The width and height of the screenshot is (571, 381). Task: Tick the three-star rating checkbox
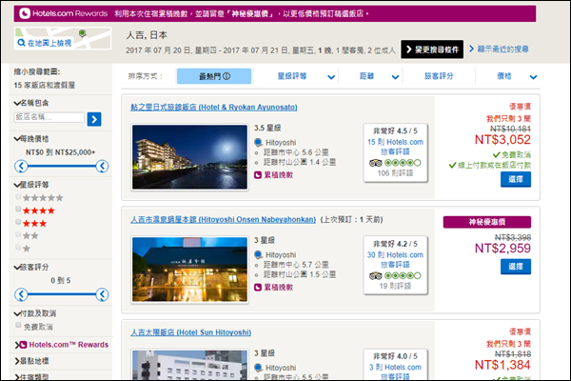click(18, 222)
